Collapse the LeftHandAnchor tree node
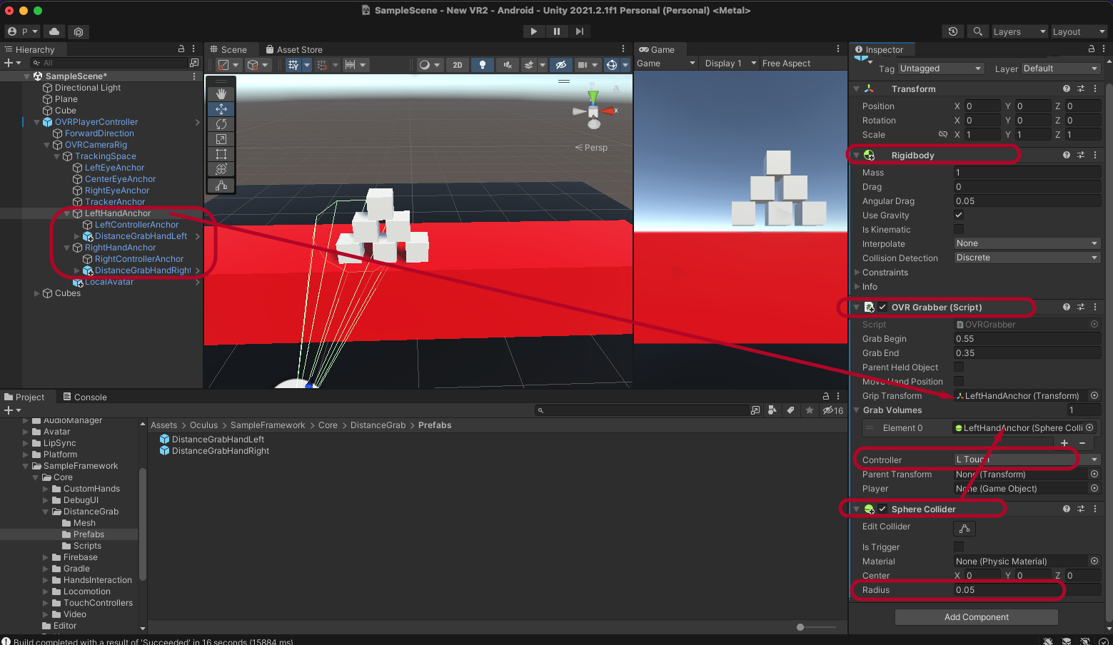Screen dimensions: 1113x645 [x=67, y=213]
